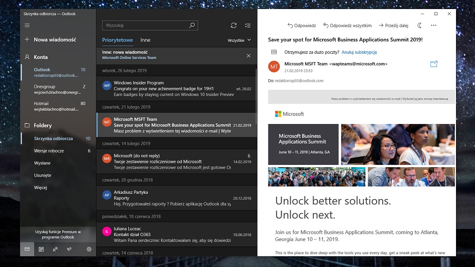Open Arkadiusz Partyka Raporty message
Viewport: 475px width, 267px height.
click(177, 198)
